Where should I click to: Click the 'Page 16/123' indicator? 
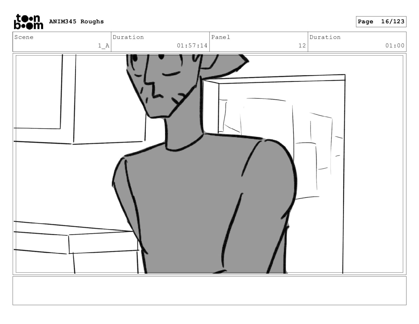click(x=381, y=22)
